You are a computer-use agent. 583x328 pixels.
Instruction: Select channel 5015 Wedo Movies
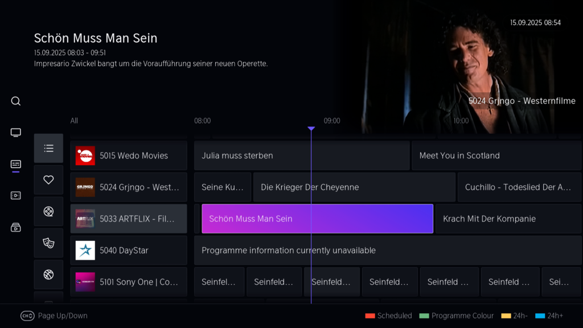click(x=129, y=155)
